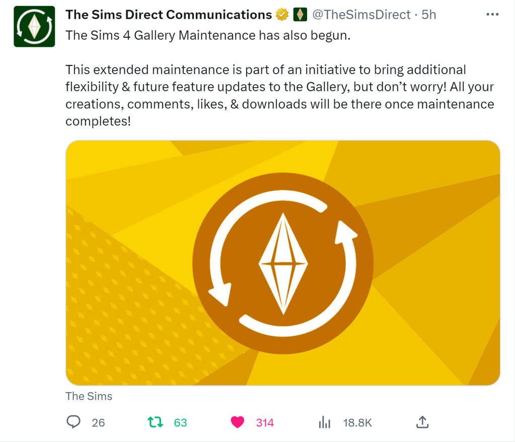Reply using the speech bubble icon
The image size is (515, 442).
pos(74,422)
